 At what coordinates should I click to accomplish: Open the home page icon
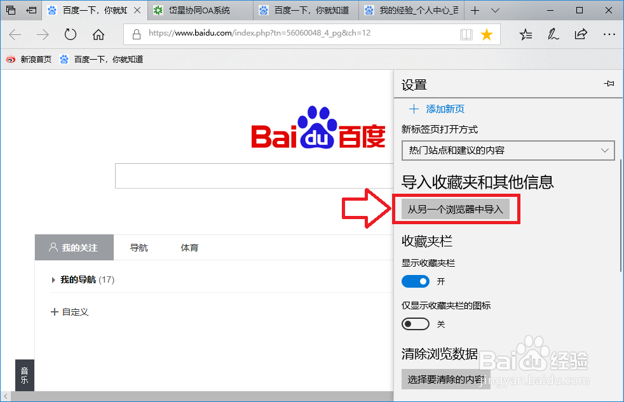[98, 34]
